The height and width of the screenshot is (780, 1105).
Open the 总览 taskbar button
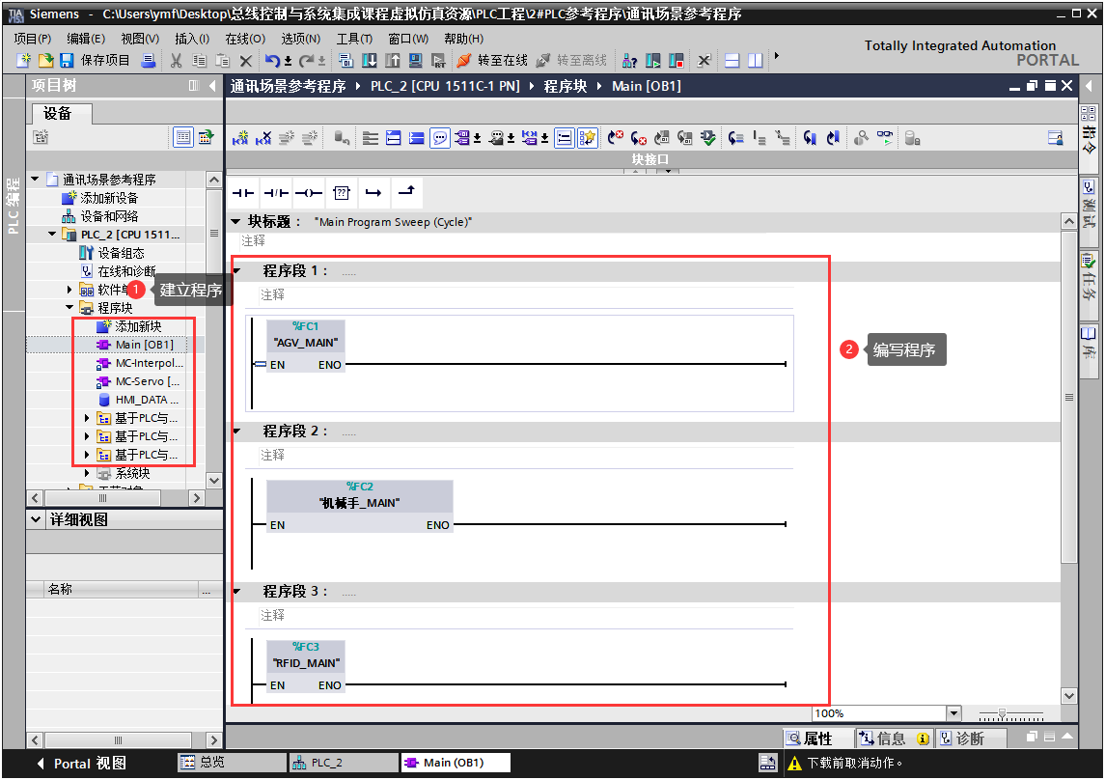coord(233,763)
